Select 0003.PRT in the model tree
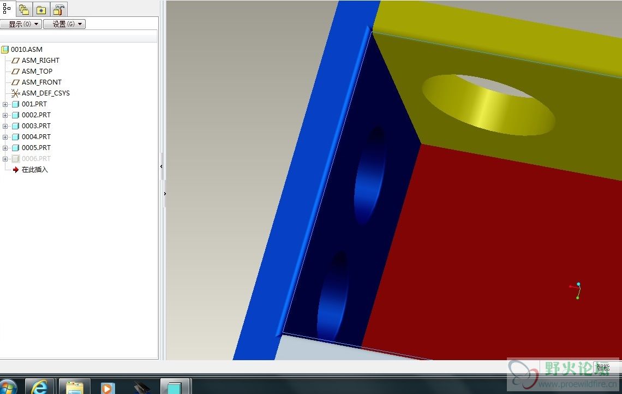Image resolution: width=622 pixels, height=394 pixels. [36, 126]
